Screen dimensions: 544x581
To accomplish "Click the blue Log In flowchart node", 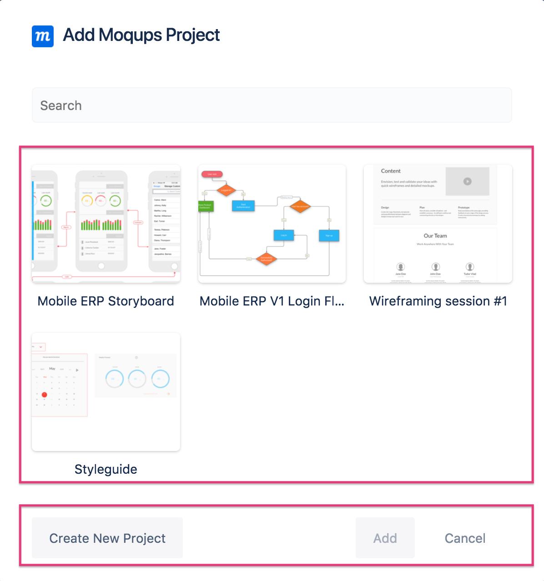I will pyautogui.click(x=283, y=235).
